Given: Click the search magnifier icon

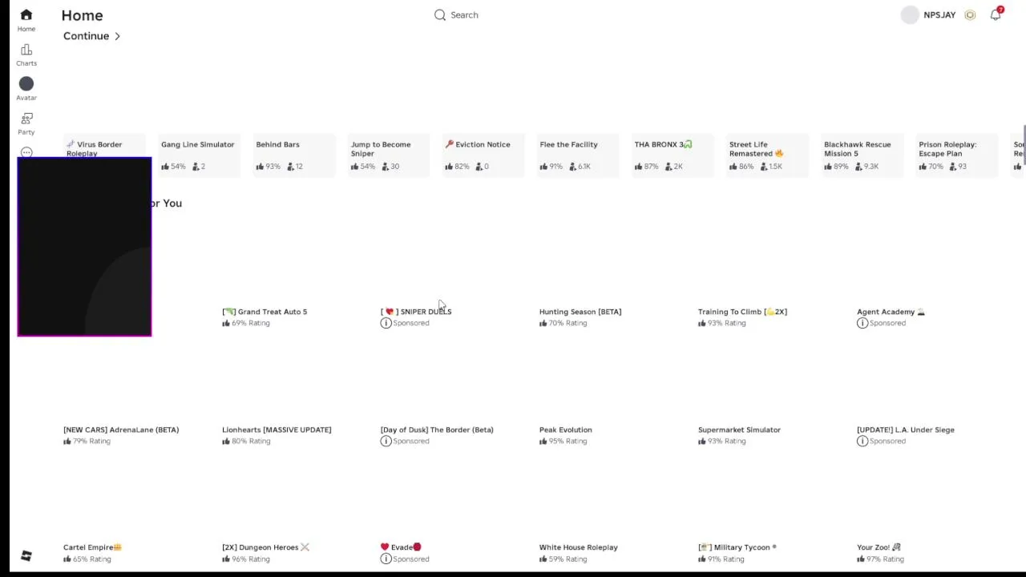Looking at the screenshot, I should click(x=440, y=15).
